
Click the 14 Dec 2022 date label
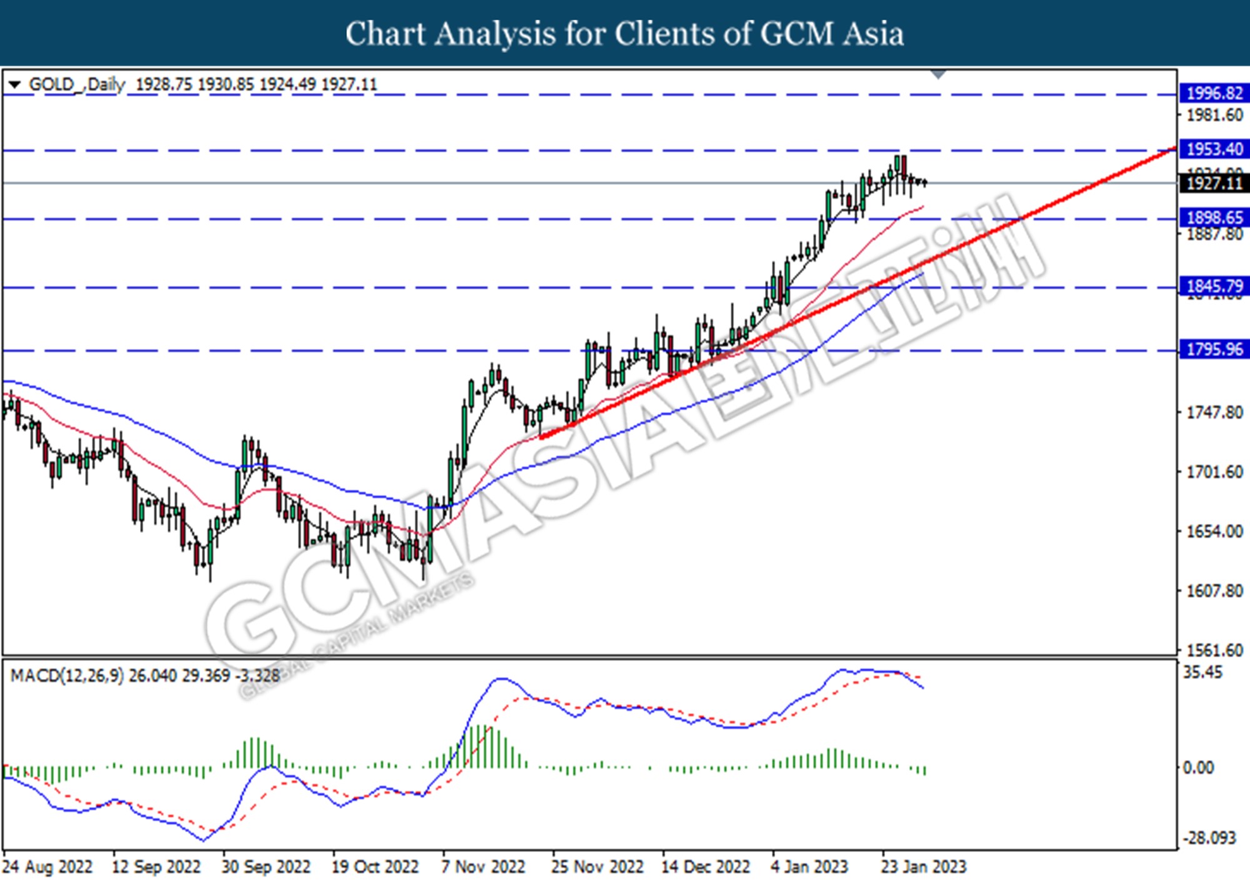[x=706, y=867]
